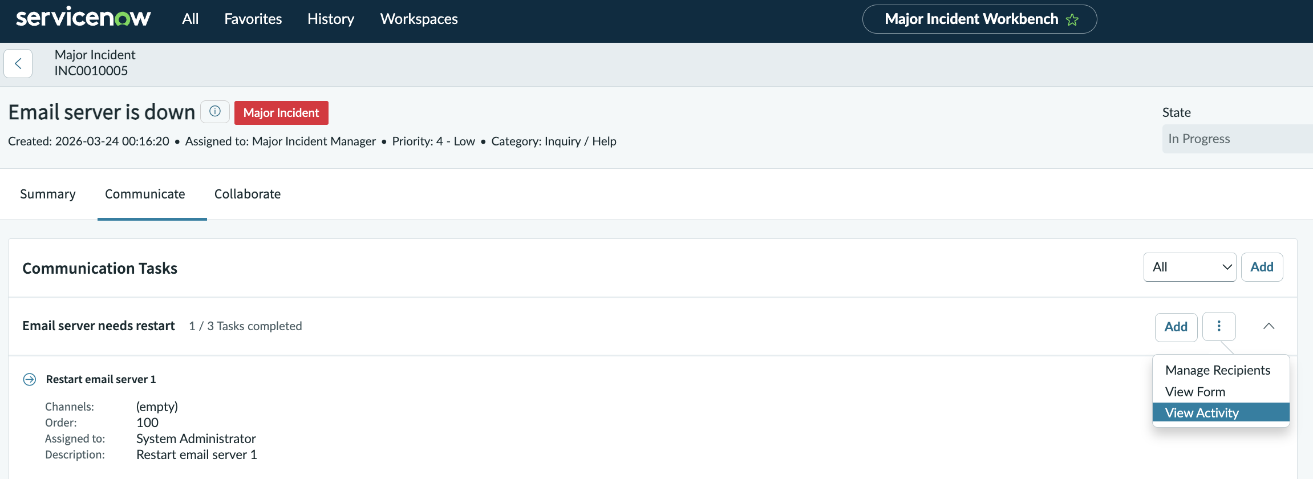Click the Email server needs restart heading
Image resolution: width=1313 pixels, height=479 pixels.
pyautogui.click(x=99, y=326)
